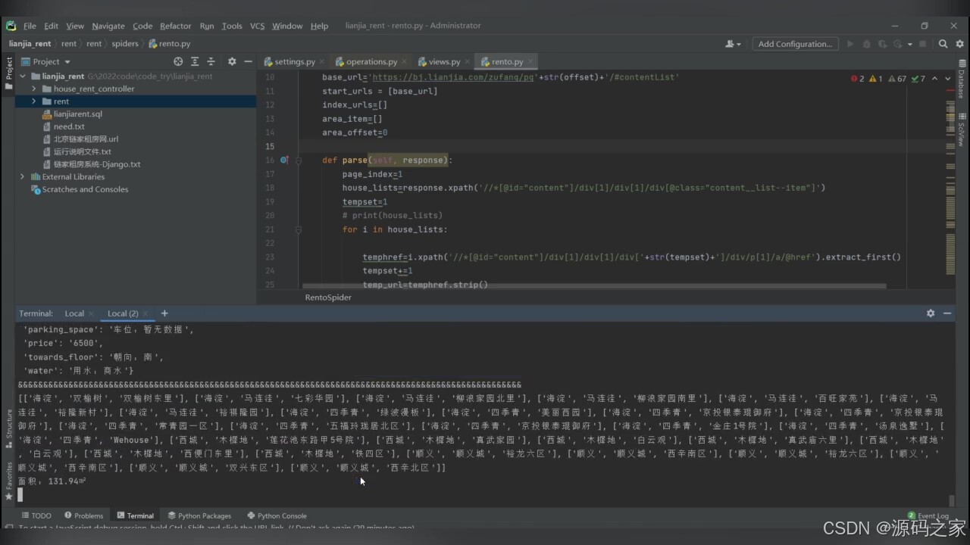Image resolution: width=970 pixels, height=545 pixels.
Task: Click the typo indicator showing 7
Action: click(x=918, y=79)
